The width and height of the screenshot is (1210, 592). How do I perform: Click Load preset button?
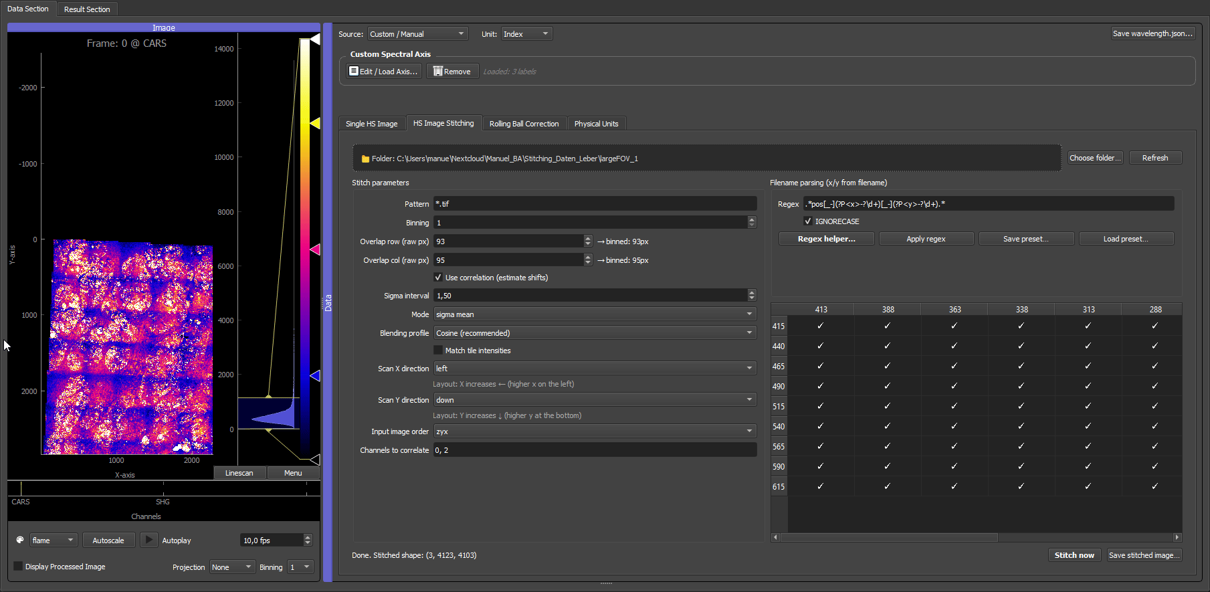click(1126, 239)
